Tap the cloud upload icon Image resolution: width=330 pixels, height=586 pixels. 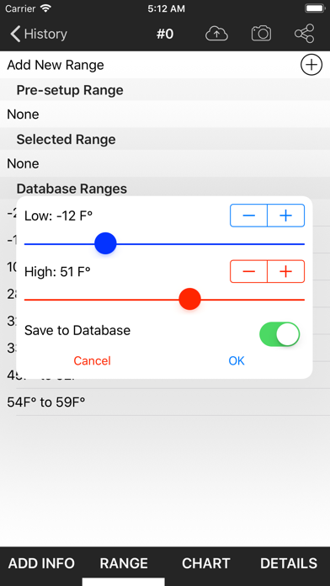[x=216, y=34]
